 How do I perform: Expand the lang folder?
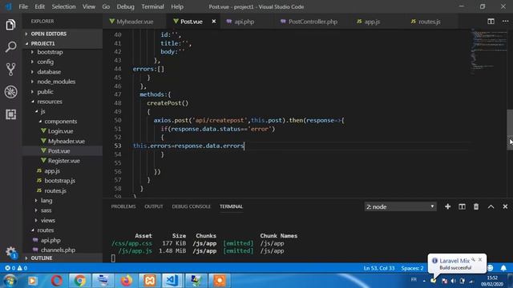pos(46,201)
